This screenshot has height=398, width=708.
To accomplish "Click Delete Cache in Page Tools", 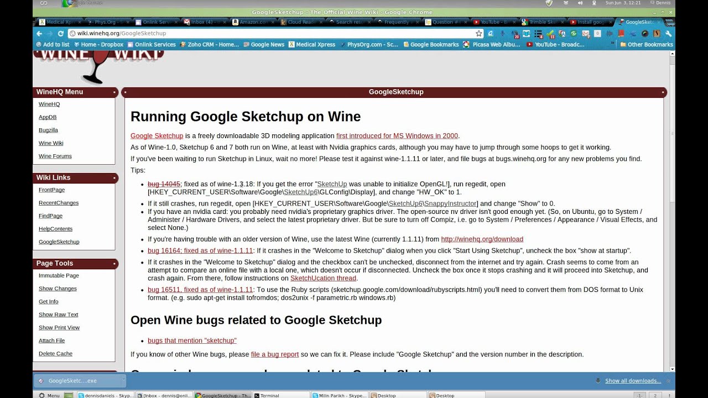I will tap(55, 354).
